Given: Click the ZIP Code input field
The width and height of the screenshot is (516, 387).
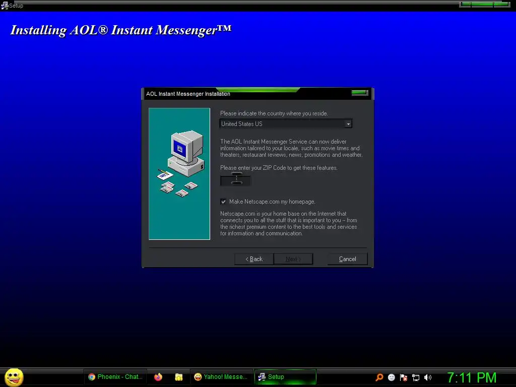Looking at the screenshot, I should (x=235, y=181).
